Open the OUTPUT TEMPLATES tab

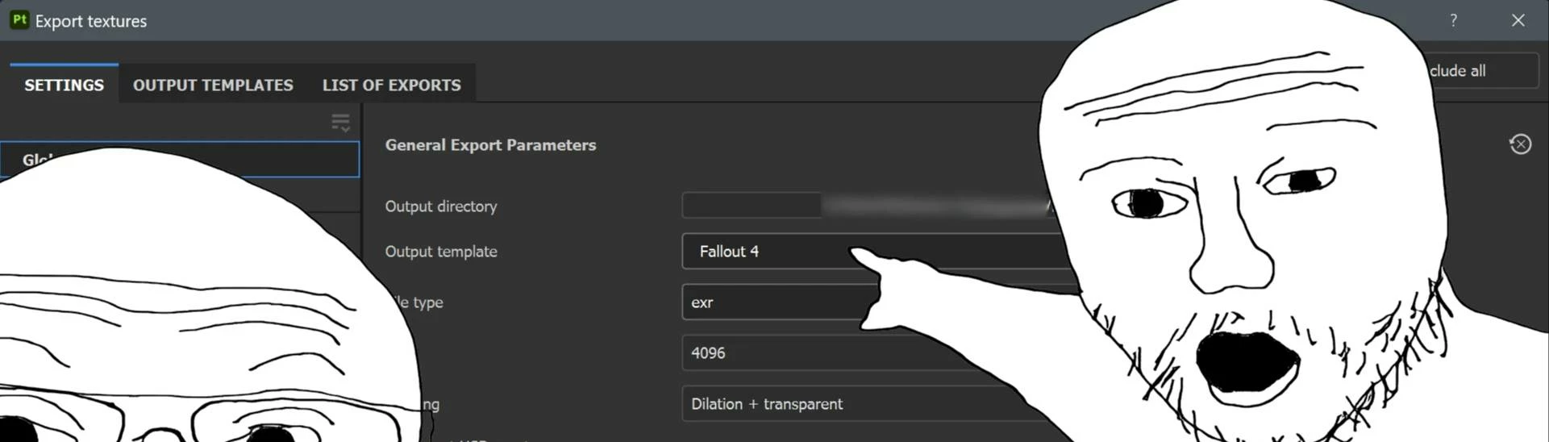(213, 85)
